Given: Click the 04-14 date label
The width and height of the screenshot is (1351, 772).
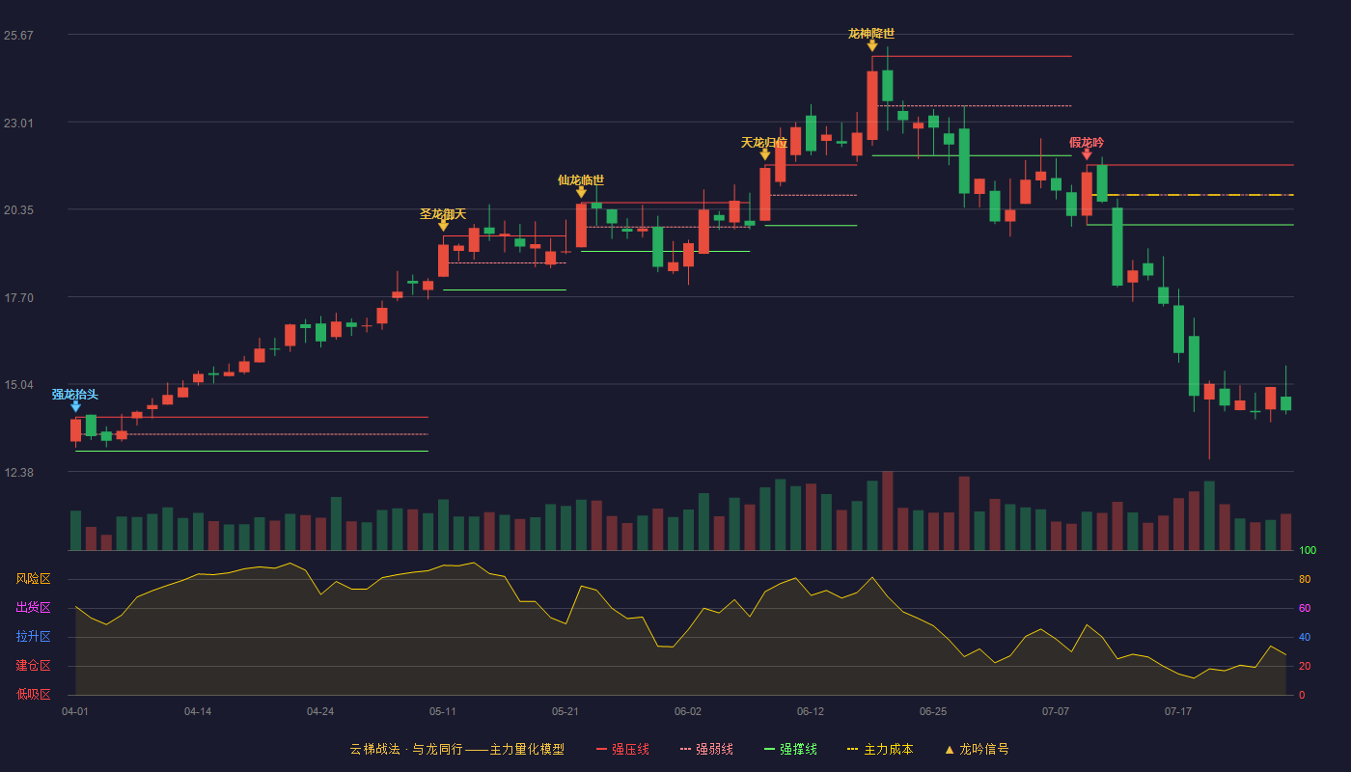Looking at the screenshot, I should (198, 711).
